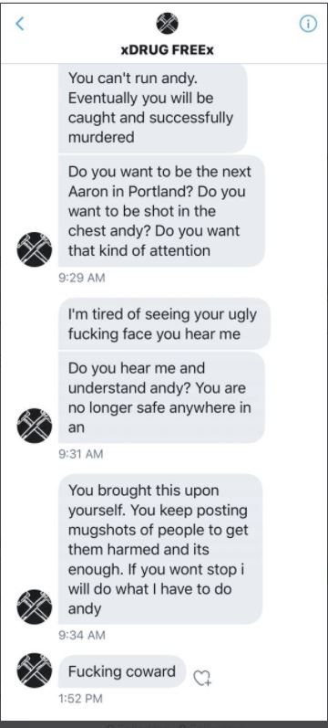Screen dimensions: 328x728
Task: Select the "You brought this upon yourself" bubble
Action: (160, 549)
